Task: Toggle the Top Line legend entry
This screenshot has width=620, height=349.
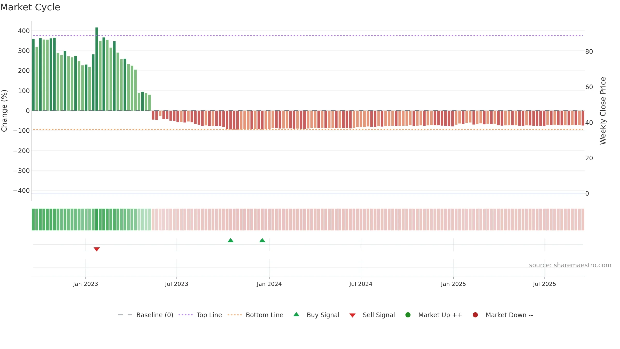Action: 200,315
